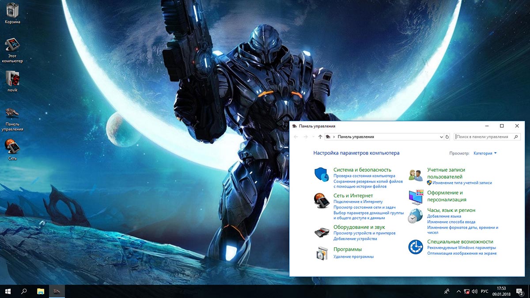Image resolution: width=530 pixels, height=298 pixels.
Task: Open Система и безопасность category
Action: point(362,170)
